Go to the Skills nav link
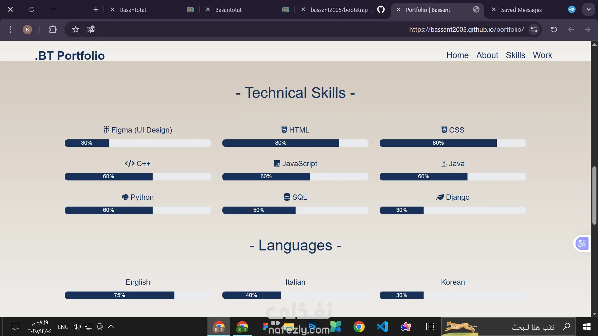This screenshot has height=336, width=598. coord(515,55)
